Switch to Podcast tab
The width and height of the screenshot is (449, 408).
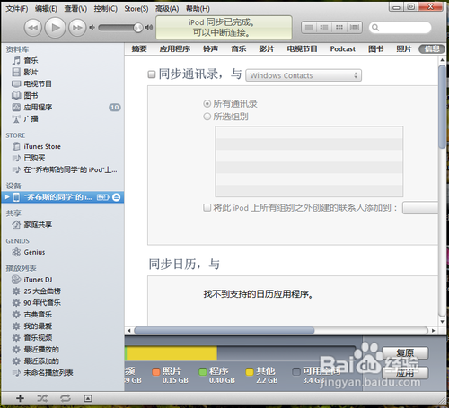[x=343, y=48]
